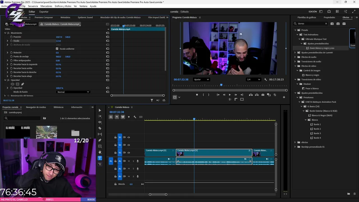The image size is (359, 202).
Task: Filter by accelerated effects icon
Action: [332, 24]
